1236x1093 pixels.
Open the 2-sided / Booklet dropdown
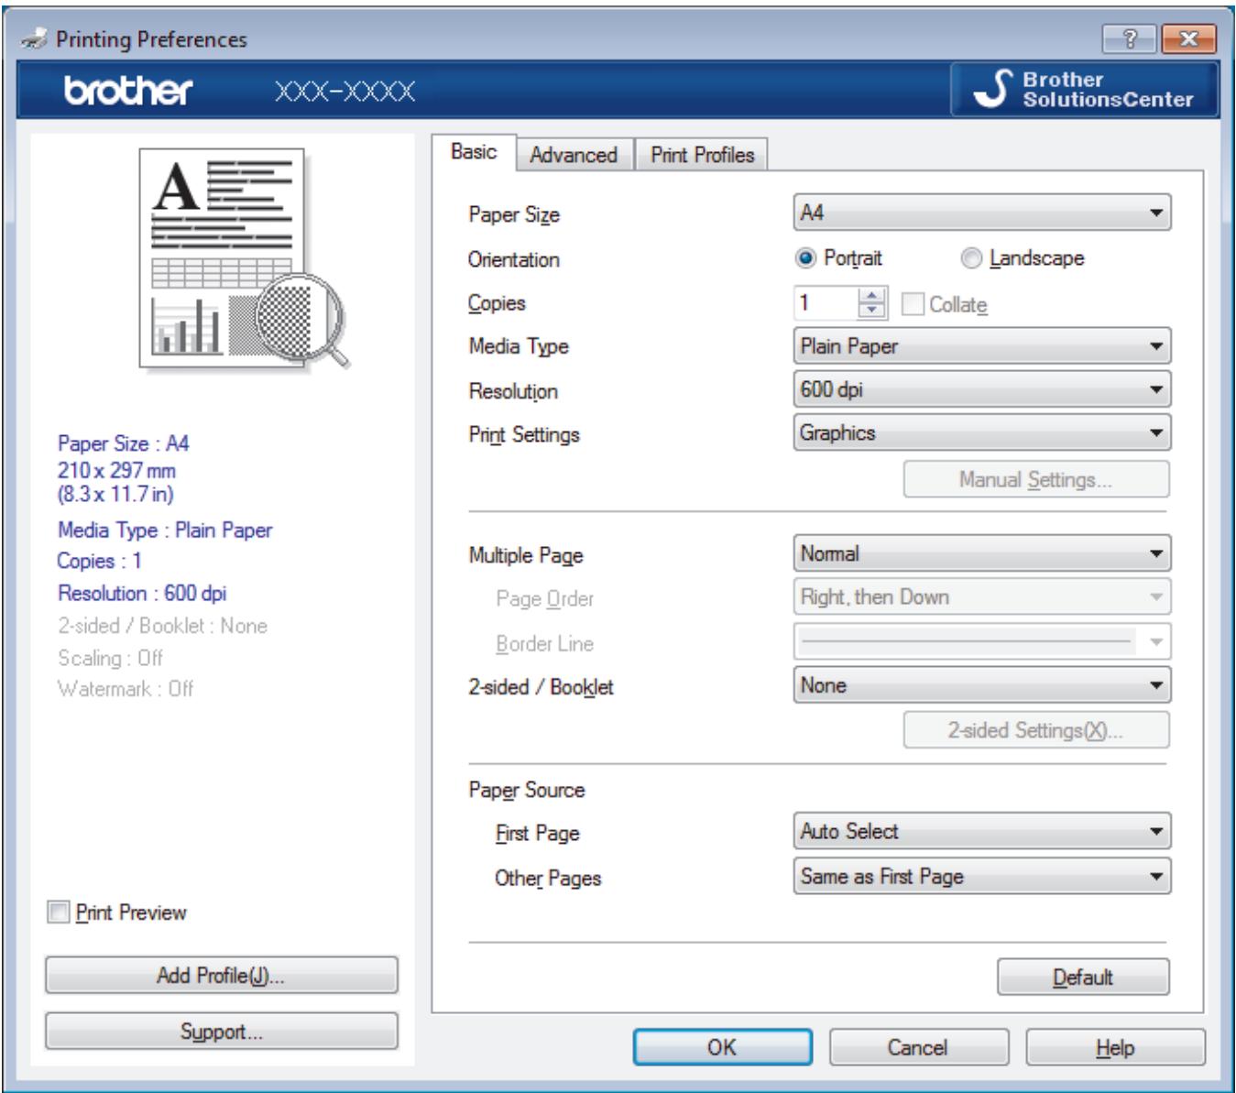(982, 685)
